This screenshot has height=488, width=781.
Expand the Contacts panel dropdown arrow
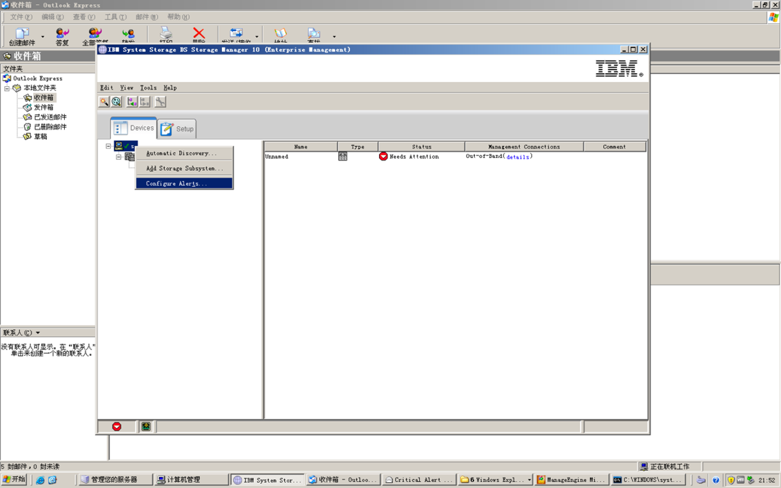pyautogui.click(x=38, y=333)
